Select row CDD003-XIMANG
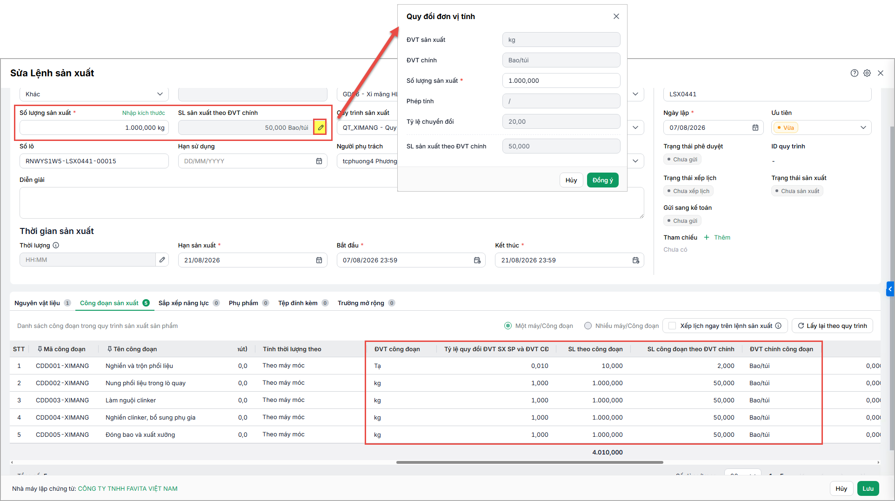Viewport: 895px width, 501px height. click(445, 400)
